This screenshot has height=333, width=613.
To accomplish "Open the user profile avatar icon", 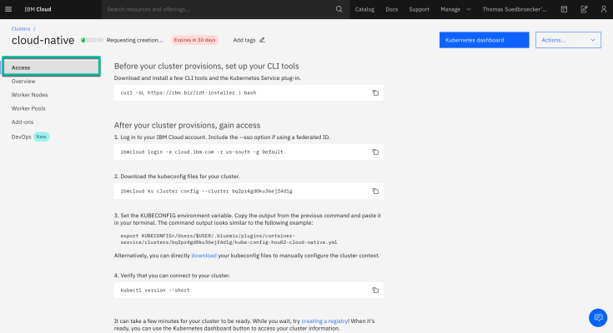I will click(604, 9).
